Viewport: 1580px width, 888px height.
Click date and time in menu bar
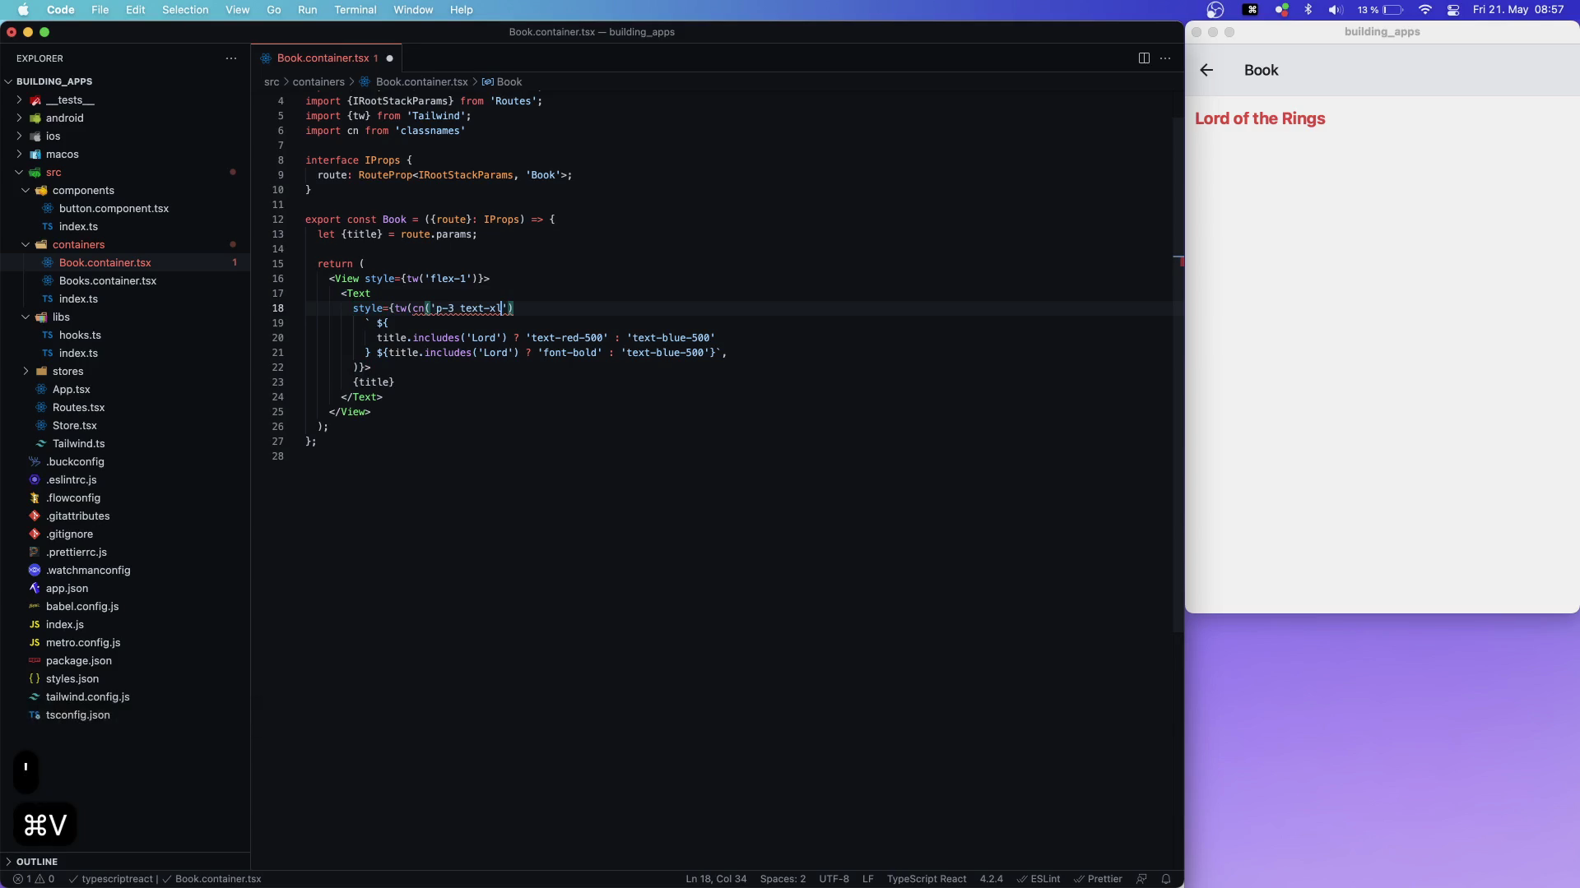(1518, 10)
